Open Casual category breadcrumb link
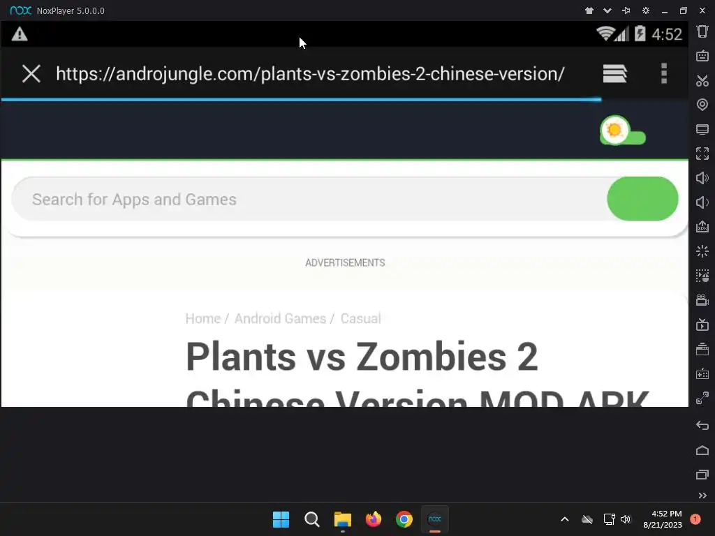The image size is (715, 536). [x=361, y=318]
